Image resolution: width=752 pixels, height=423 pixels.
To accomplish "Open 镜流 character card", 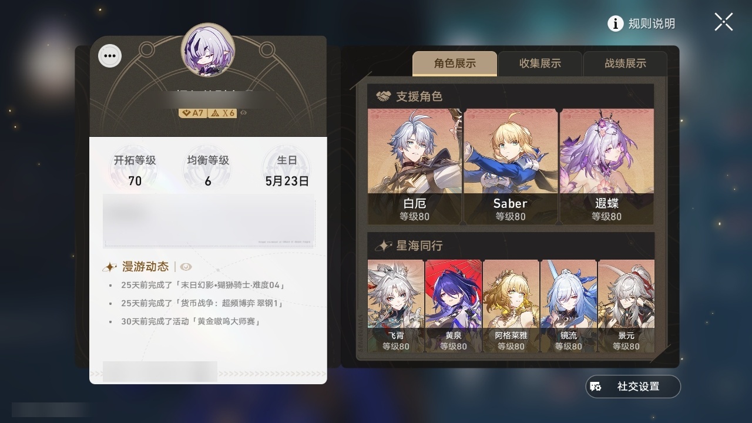I will [569, 306].
